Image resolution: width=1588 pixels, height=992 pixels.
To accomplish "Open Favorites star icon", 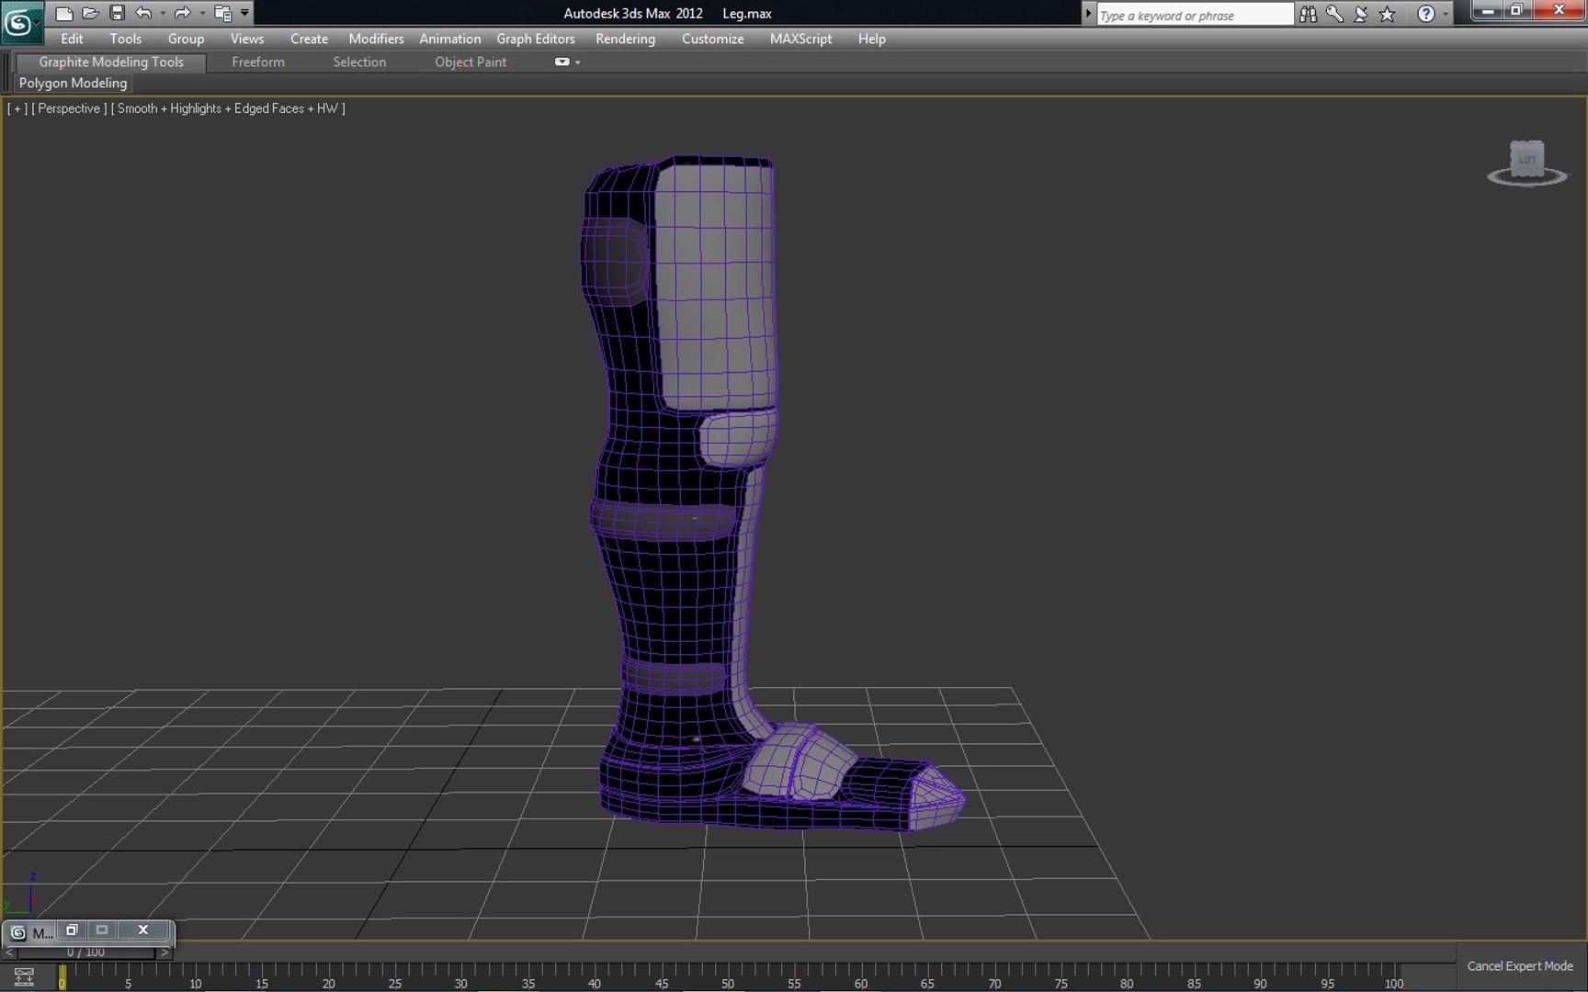I will click(x=1388, y=14).
